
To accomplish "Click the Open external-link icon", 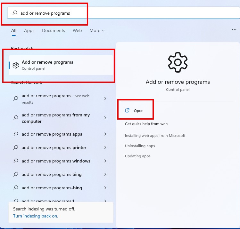I will tap(127, 110).
